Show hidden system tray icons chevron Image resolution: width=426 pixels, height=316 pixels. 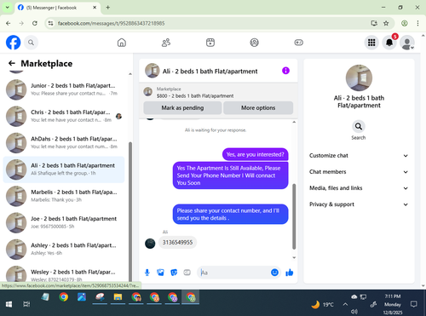[345, 304]
